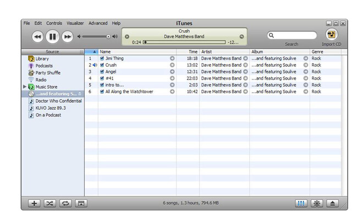The width and height of the screenshot is (363, 214).
Task: Click album arrow in Crush row
Action: tap(306, 65)
